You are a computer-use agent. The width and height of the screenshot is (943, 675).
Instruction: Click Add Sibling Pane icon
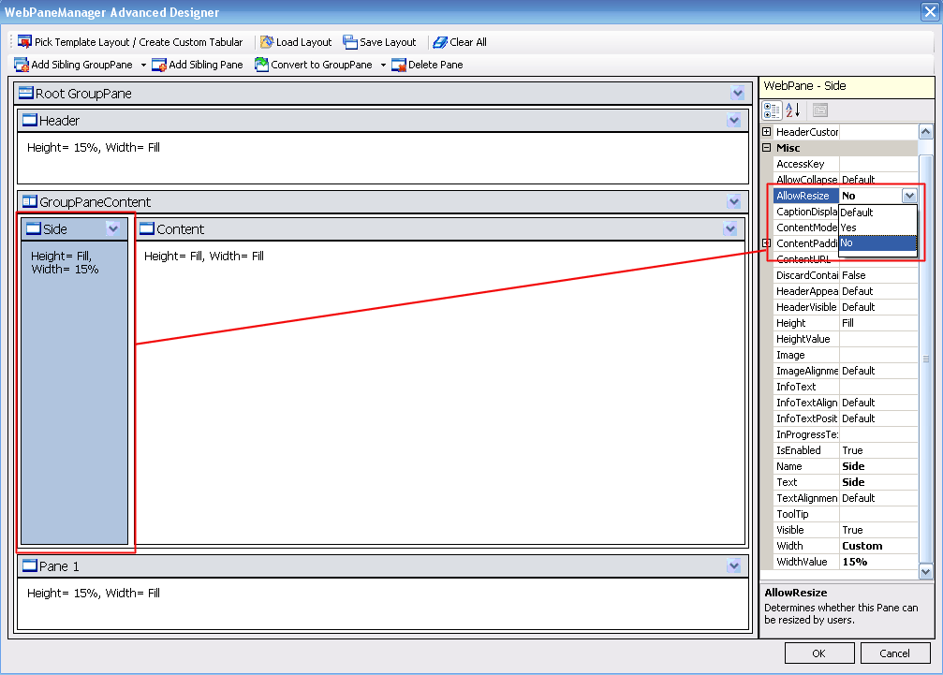click(159, 65)
